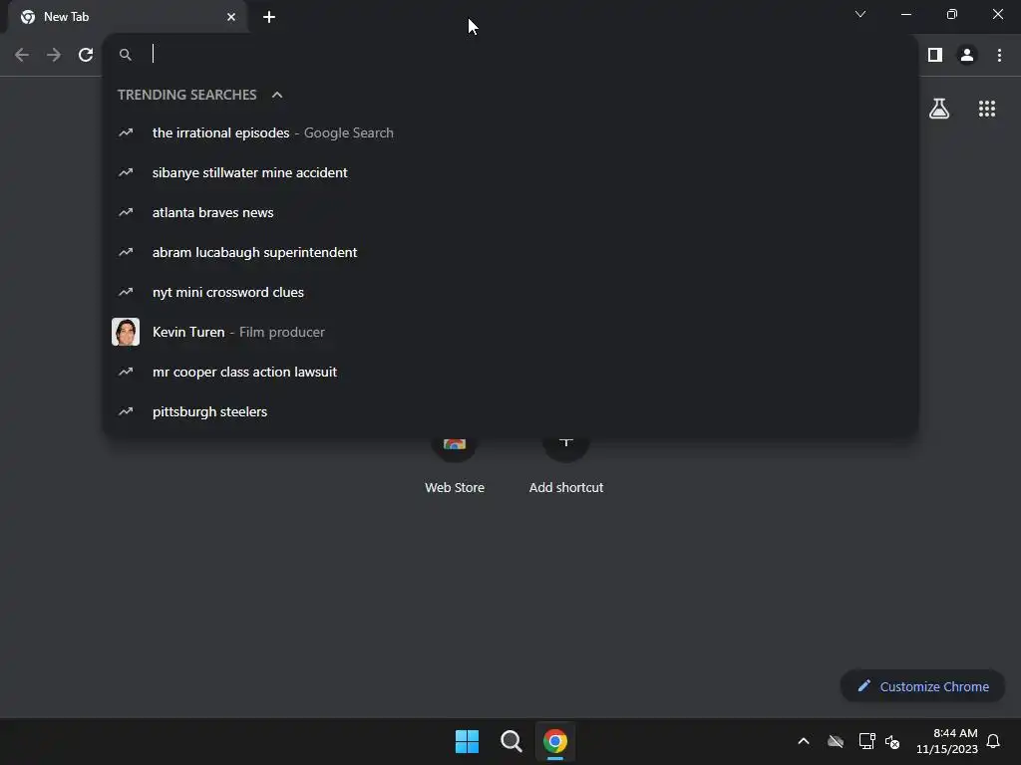The image size is (1021, 765).
Task: Show hidden system tray icons
Action: [804, 741]
